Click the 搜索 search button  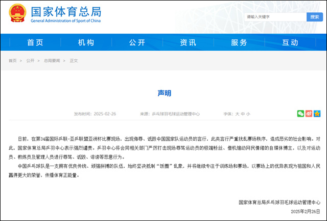(315, 17)
